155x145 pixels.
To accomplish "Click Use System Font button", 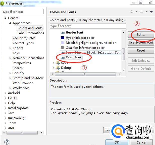I will (141, 42).
